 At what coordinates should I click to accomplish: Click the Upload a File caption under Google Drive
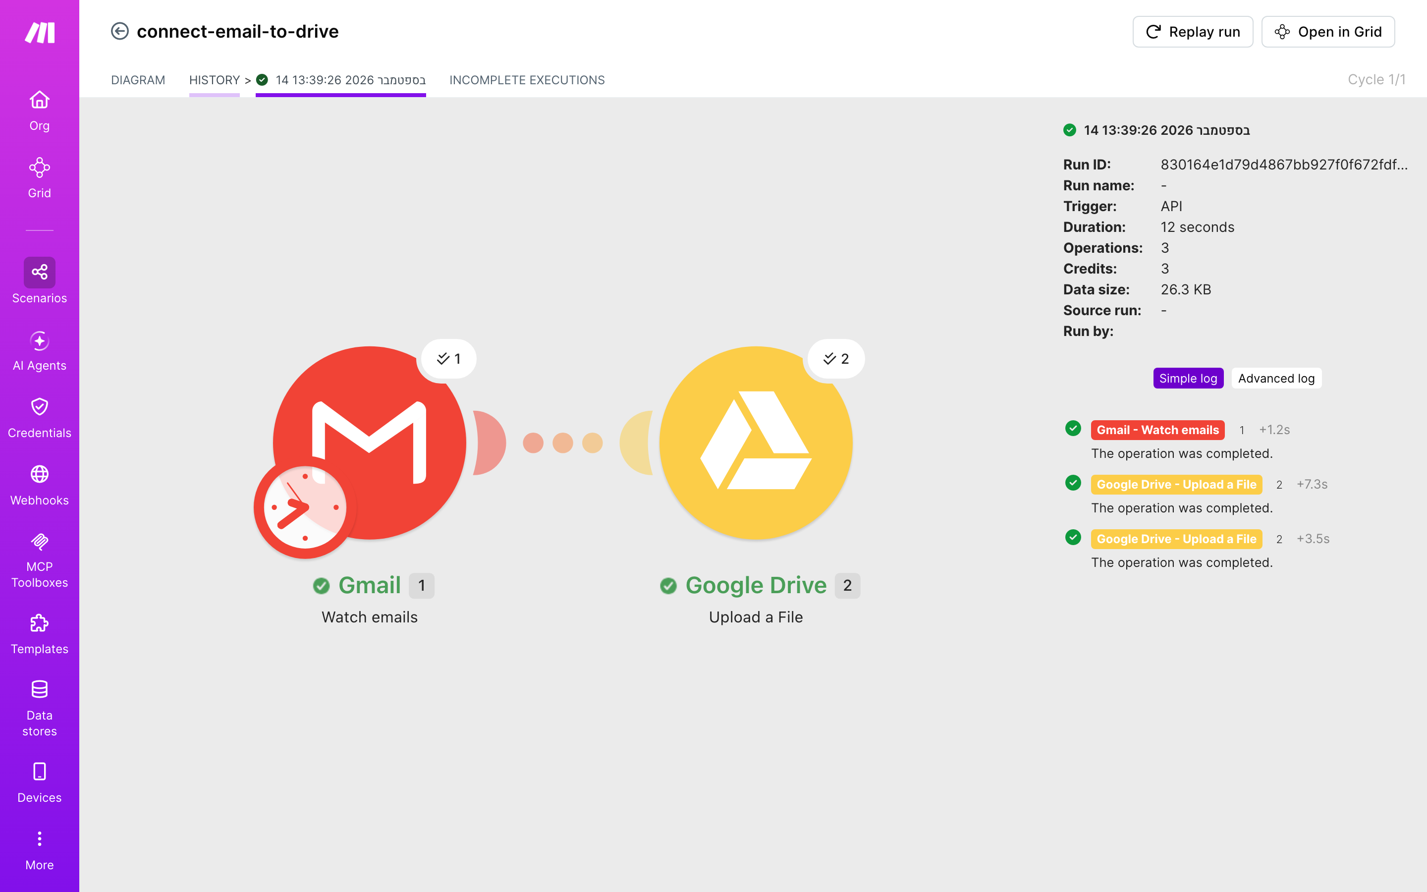pos(756,617)
